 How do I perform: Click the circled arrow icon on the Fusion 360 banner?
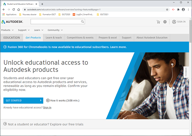click(x=5, y=47)
